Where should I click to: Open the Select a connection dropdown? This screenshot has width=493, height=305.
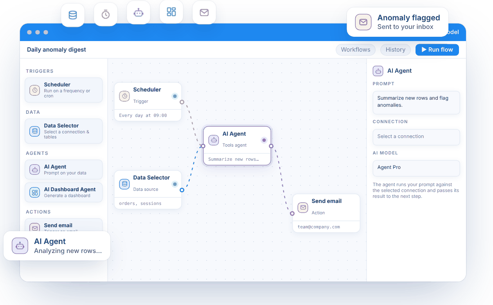(x=416, y=137)
